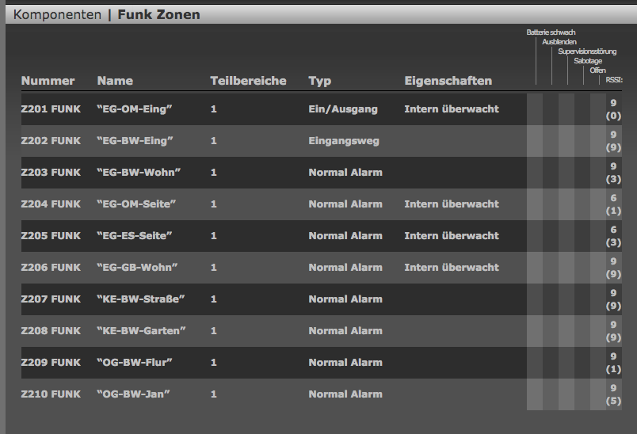637x434 pixels.
Task: Select zone name "EG-BW-Eing"
Action: [135, 141]
